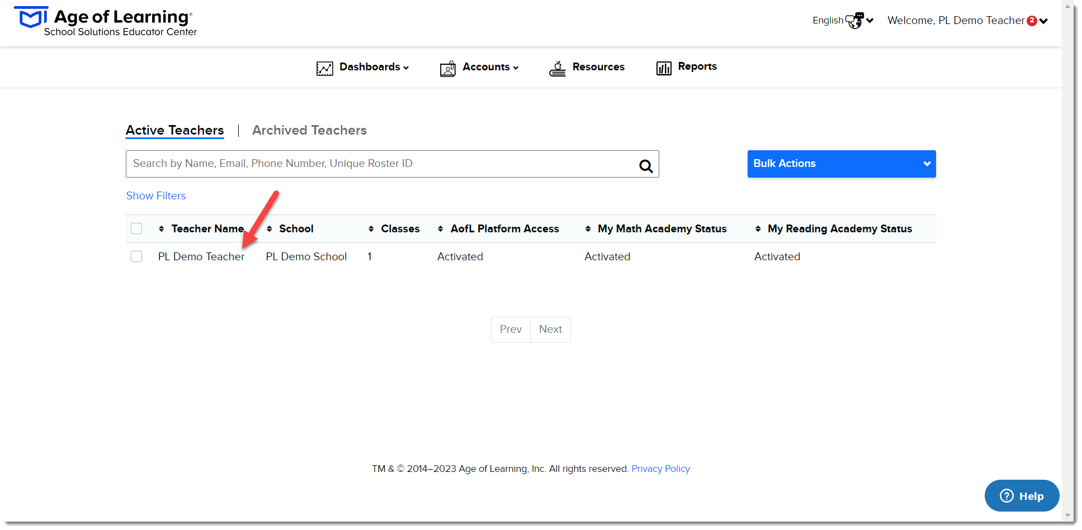Image resolution: width=1082 pixels, height=530 pixels.
Task: Sort by AofL Platform Access arrows
Action: pos(441,228)
